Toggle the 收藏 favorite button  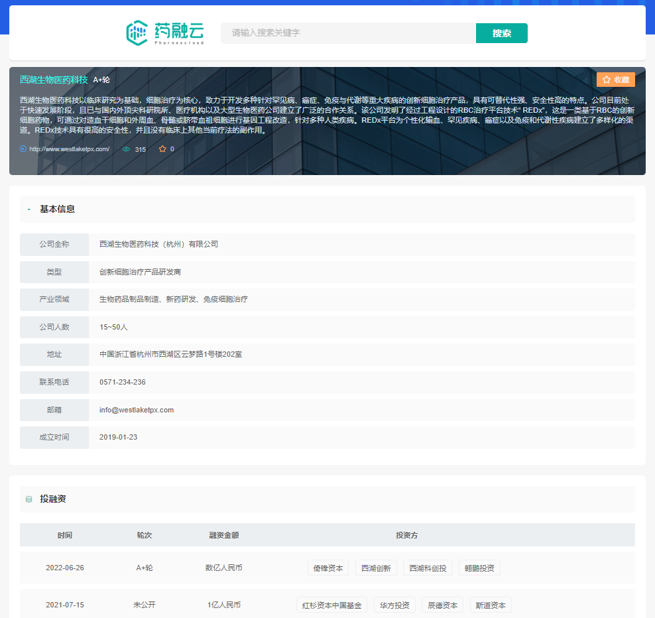coord(615,80)
